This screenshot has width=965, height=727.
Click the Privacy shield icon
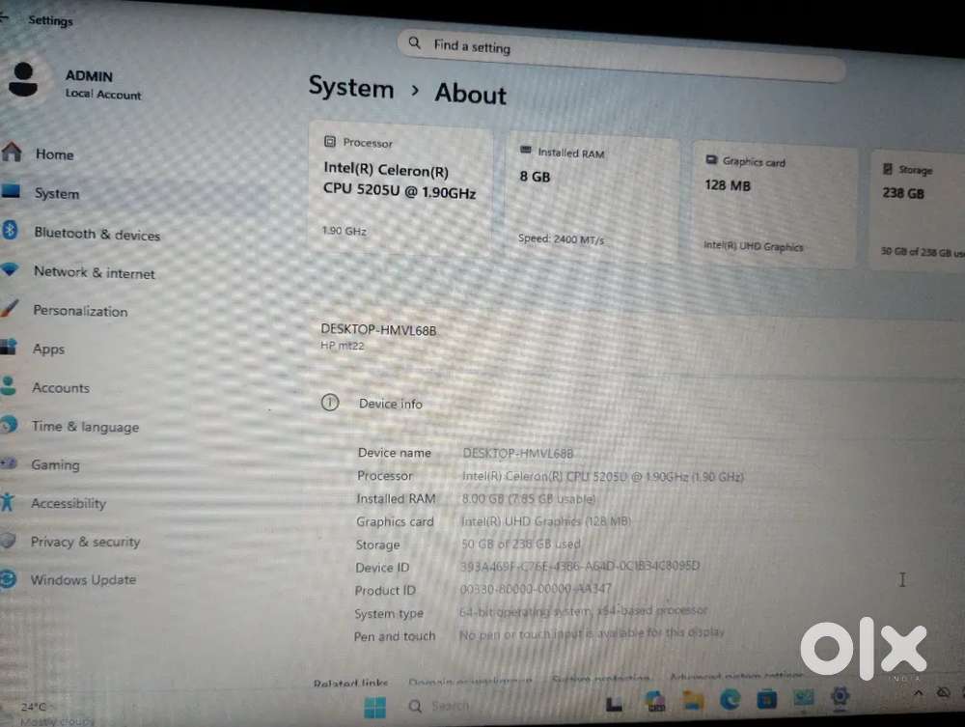pos(8,541)
